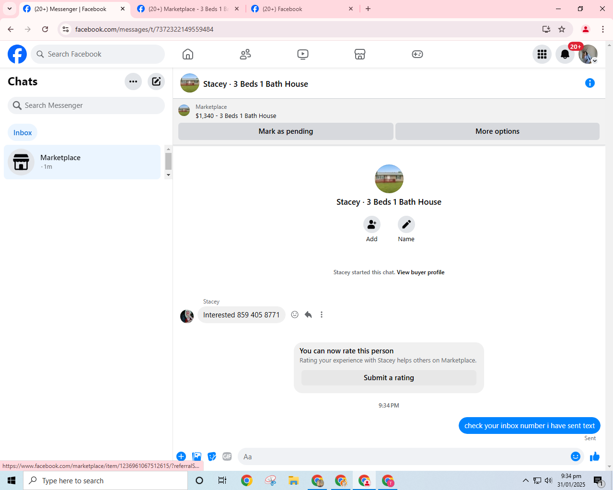
Task: Open a new browser tab
Action: point(368,9)
